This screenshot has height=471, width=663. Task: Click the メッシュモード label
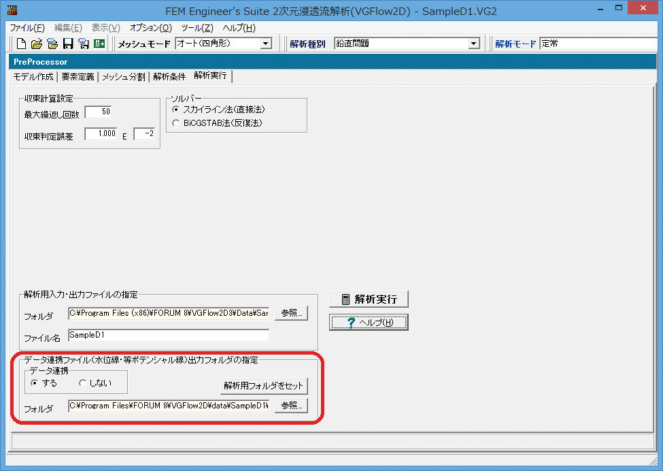coord(144,44)
